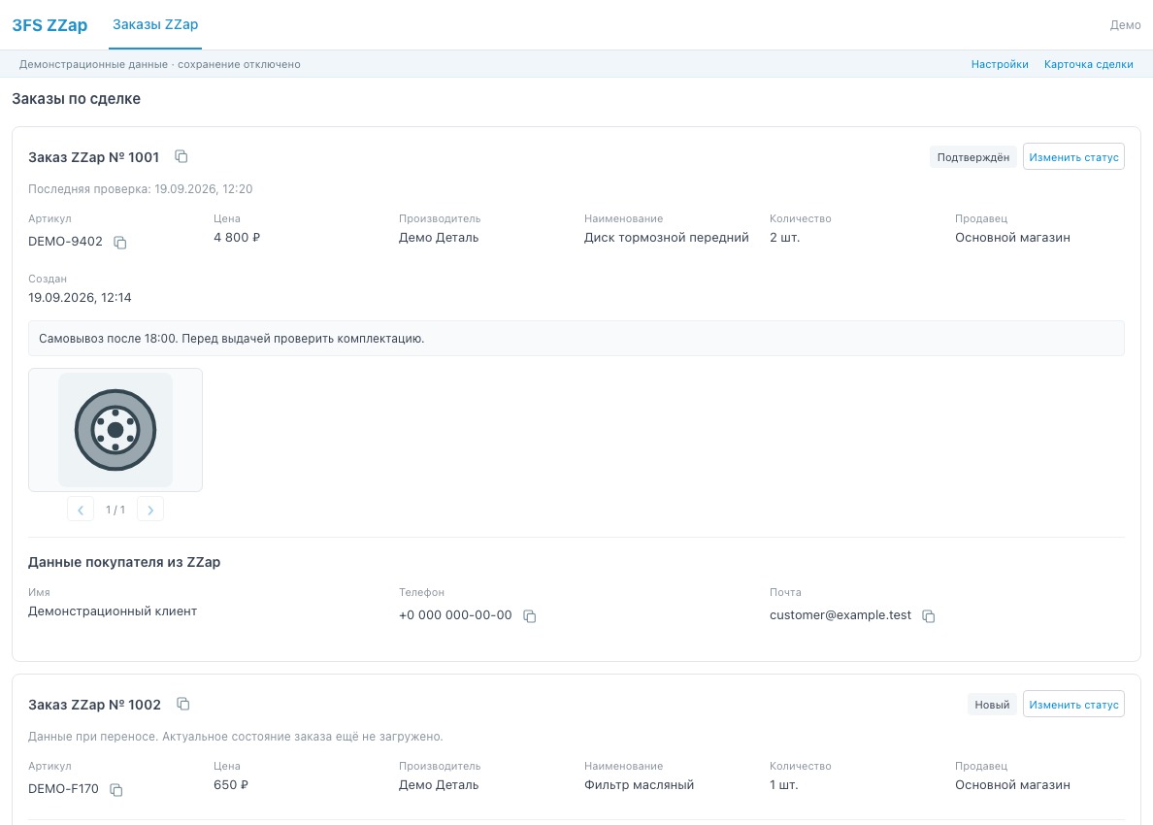Screen dimensions: 1153x825
Task: Click the quantity 2 шт.
Action: 784,238
